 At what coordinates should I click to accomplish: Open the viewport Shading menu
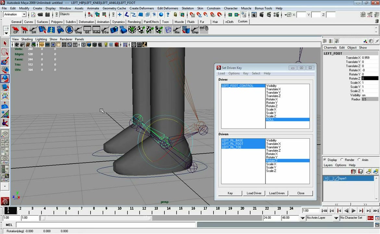(x=27, y=39)
